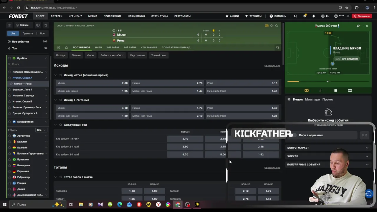Open Chrome from the Windows taskbar
Screen dimensions: 377x212
178,205
